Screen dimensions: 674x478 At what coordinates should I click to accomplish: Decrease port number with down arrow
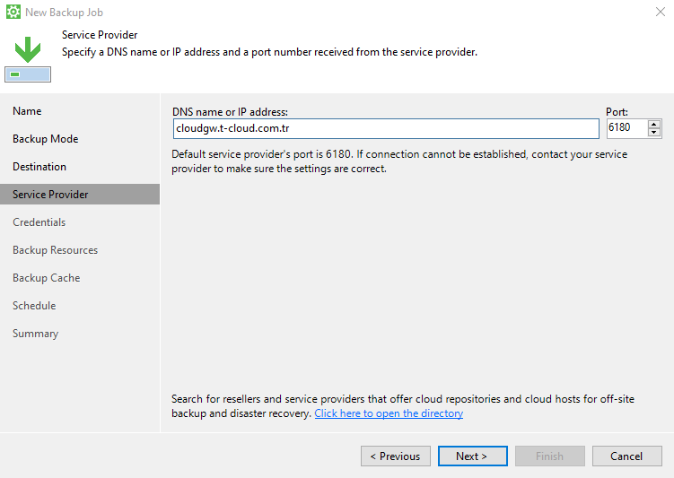653,132
